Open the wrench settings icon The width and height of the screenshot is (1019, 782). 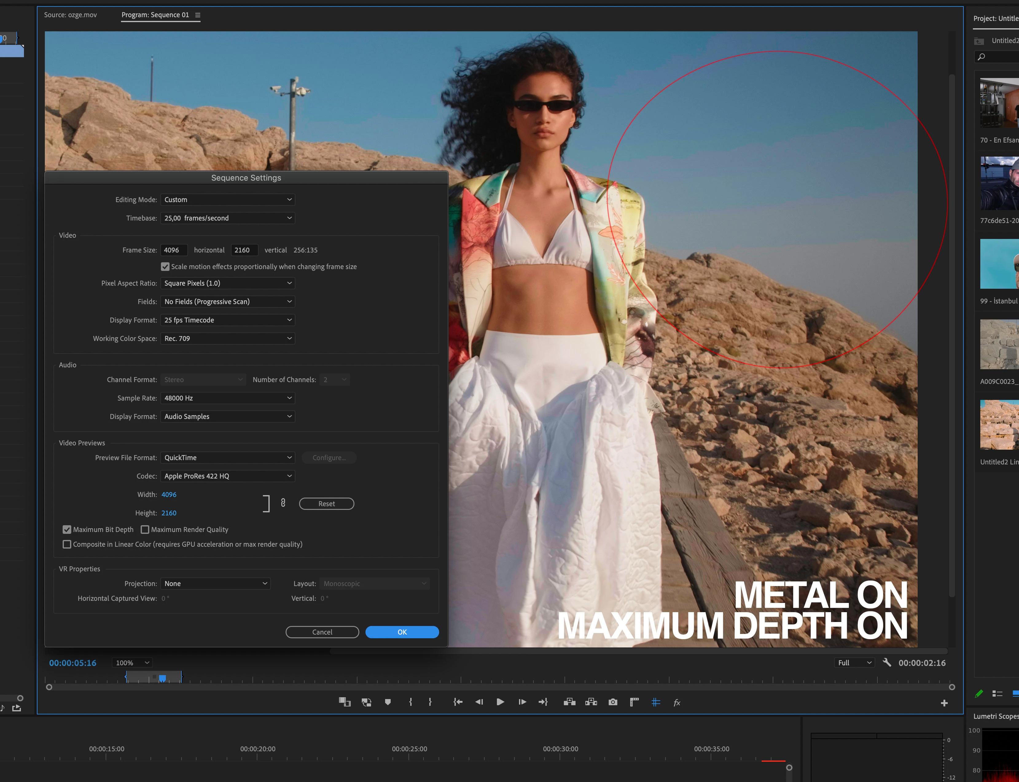[887, 663]
